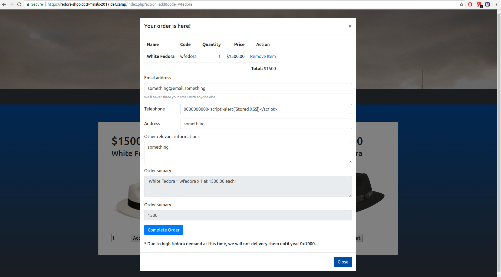Screen dimensions: 501x277
Task: Click the 'wfedora' code cell
Action: point(188,56)
